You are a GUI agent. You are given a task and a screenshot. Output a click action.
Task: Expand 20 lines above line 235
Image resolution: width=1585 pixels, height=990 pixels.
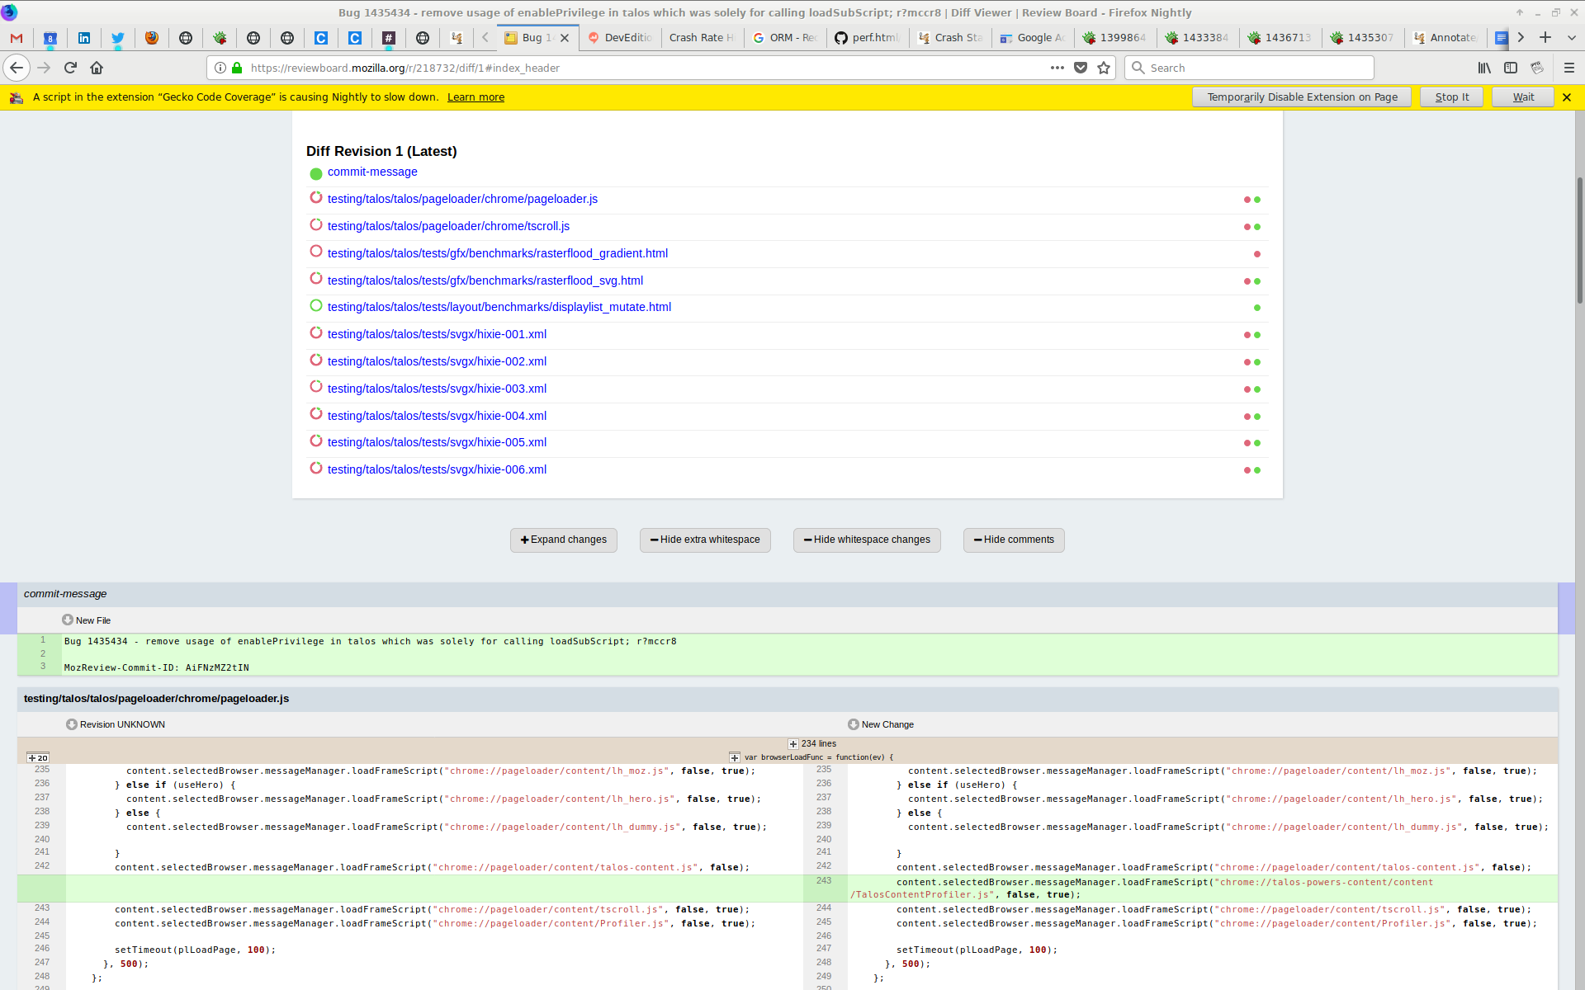tap(38, 757)
